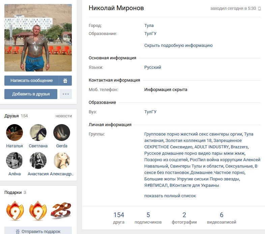
Task: Open the 6 видеозаписей counter
Action: (222, 218)
